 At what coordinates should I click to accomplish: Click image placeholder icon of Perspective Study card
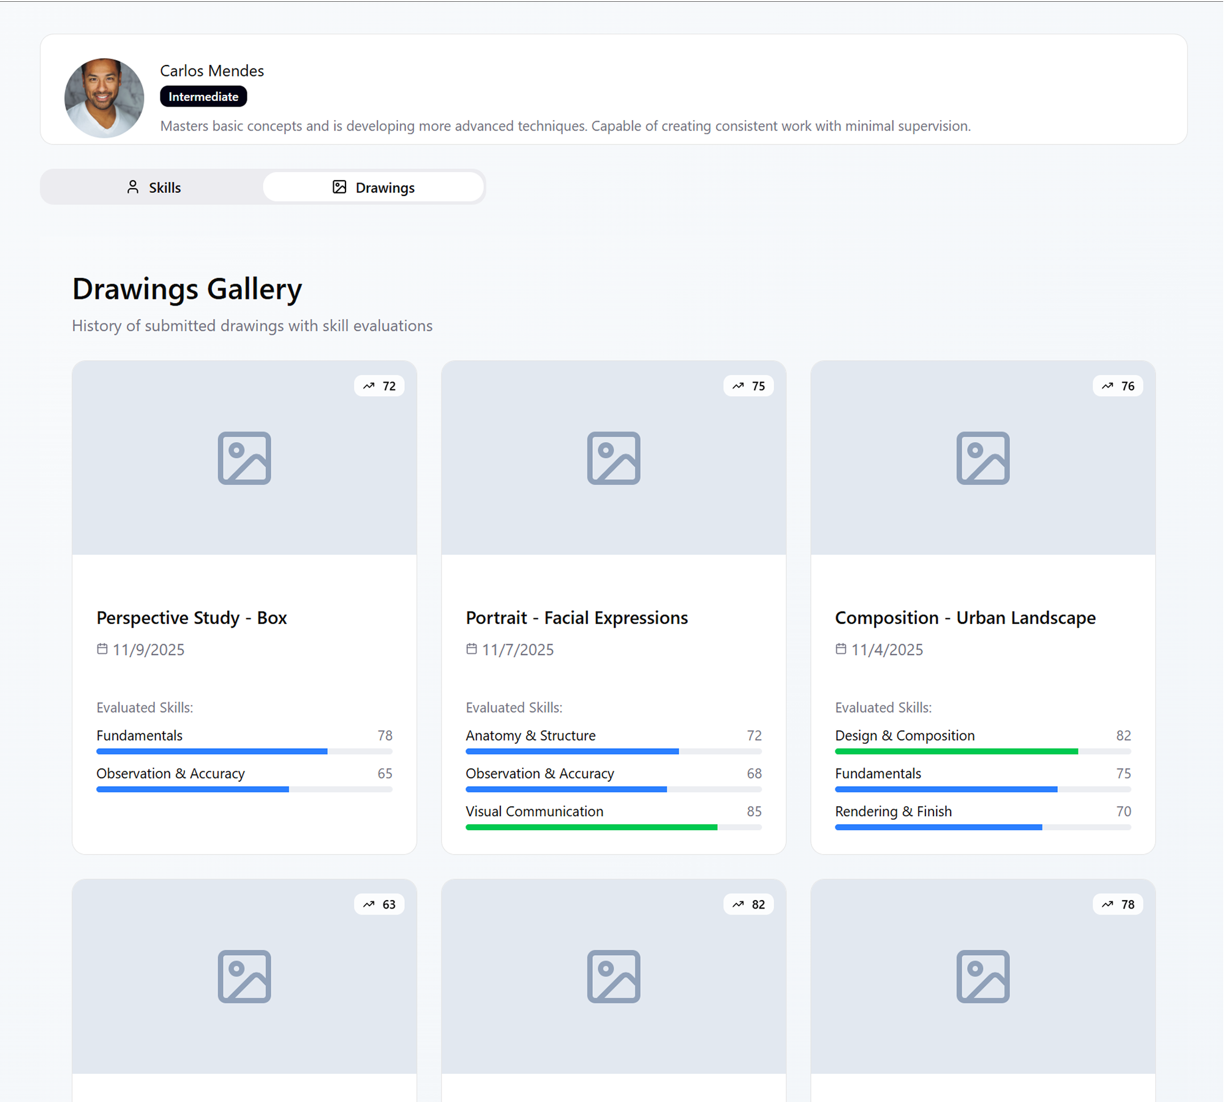tap(244, 459)
